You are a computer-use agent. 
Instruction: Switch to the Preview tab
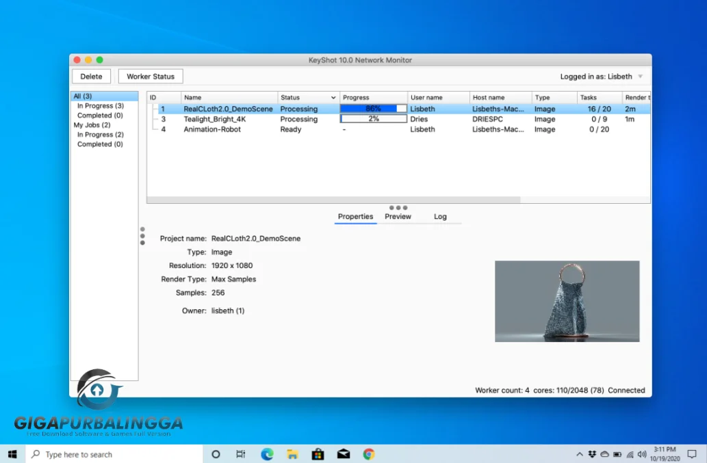tap(398, 217)
